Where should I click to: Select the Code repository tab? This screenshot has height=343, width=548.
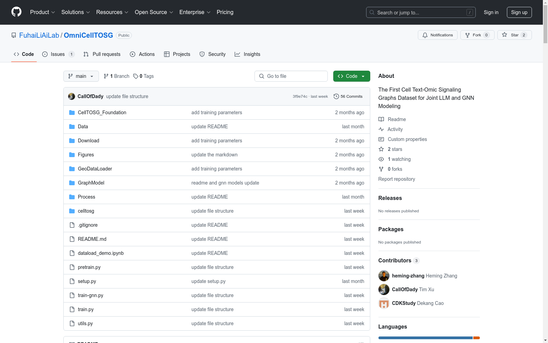(24, 54)
